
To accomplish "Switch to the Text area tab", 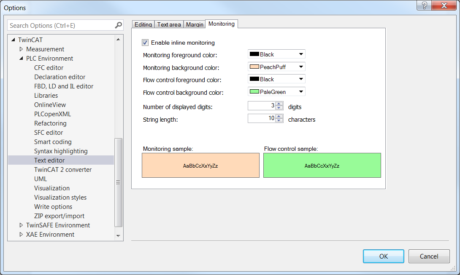I will click(x=169, y=24).
